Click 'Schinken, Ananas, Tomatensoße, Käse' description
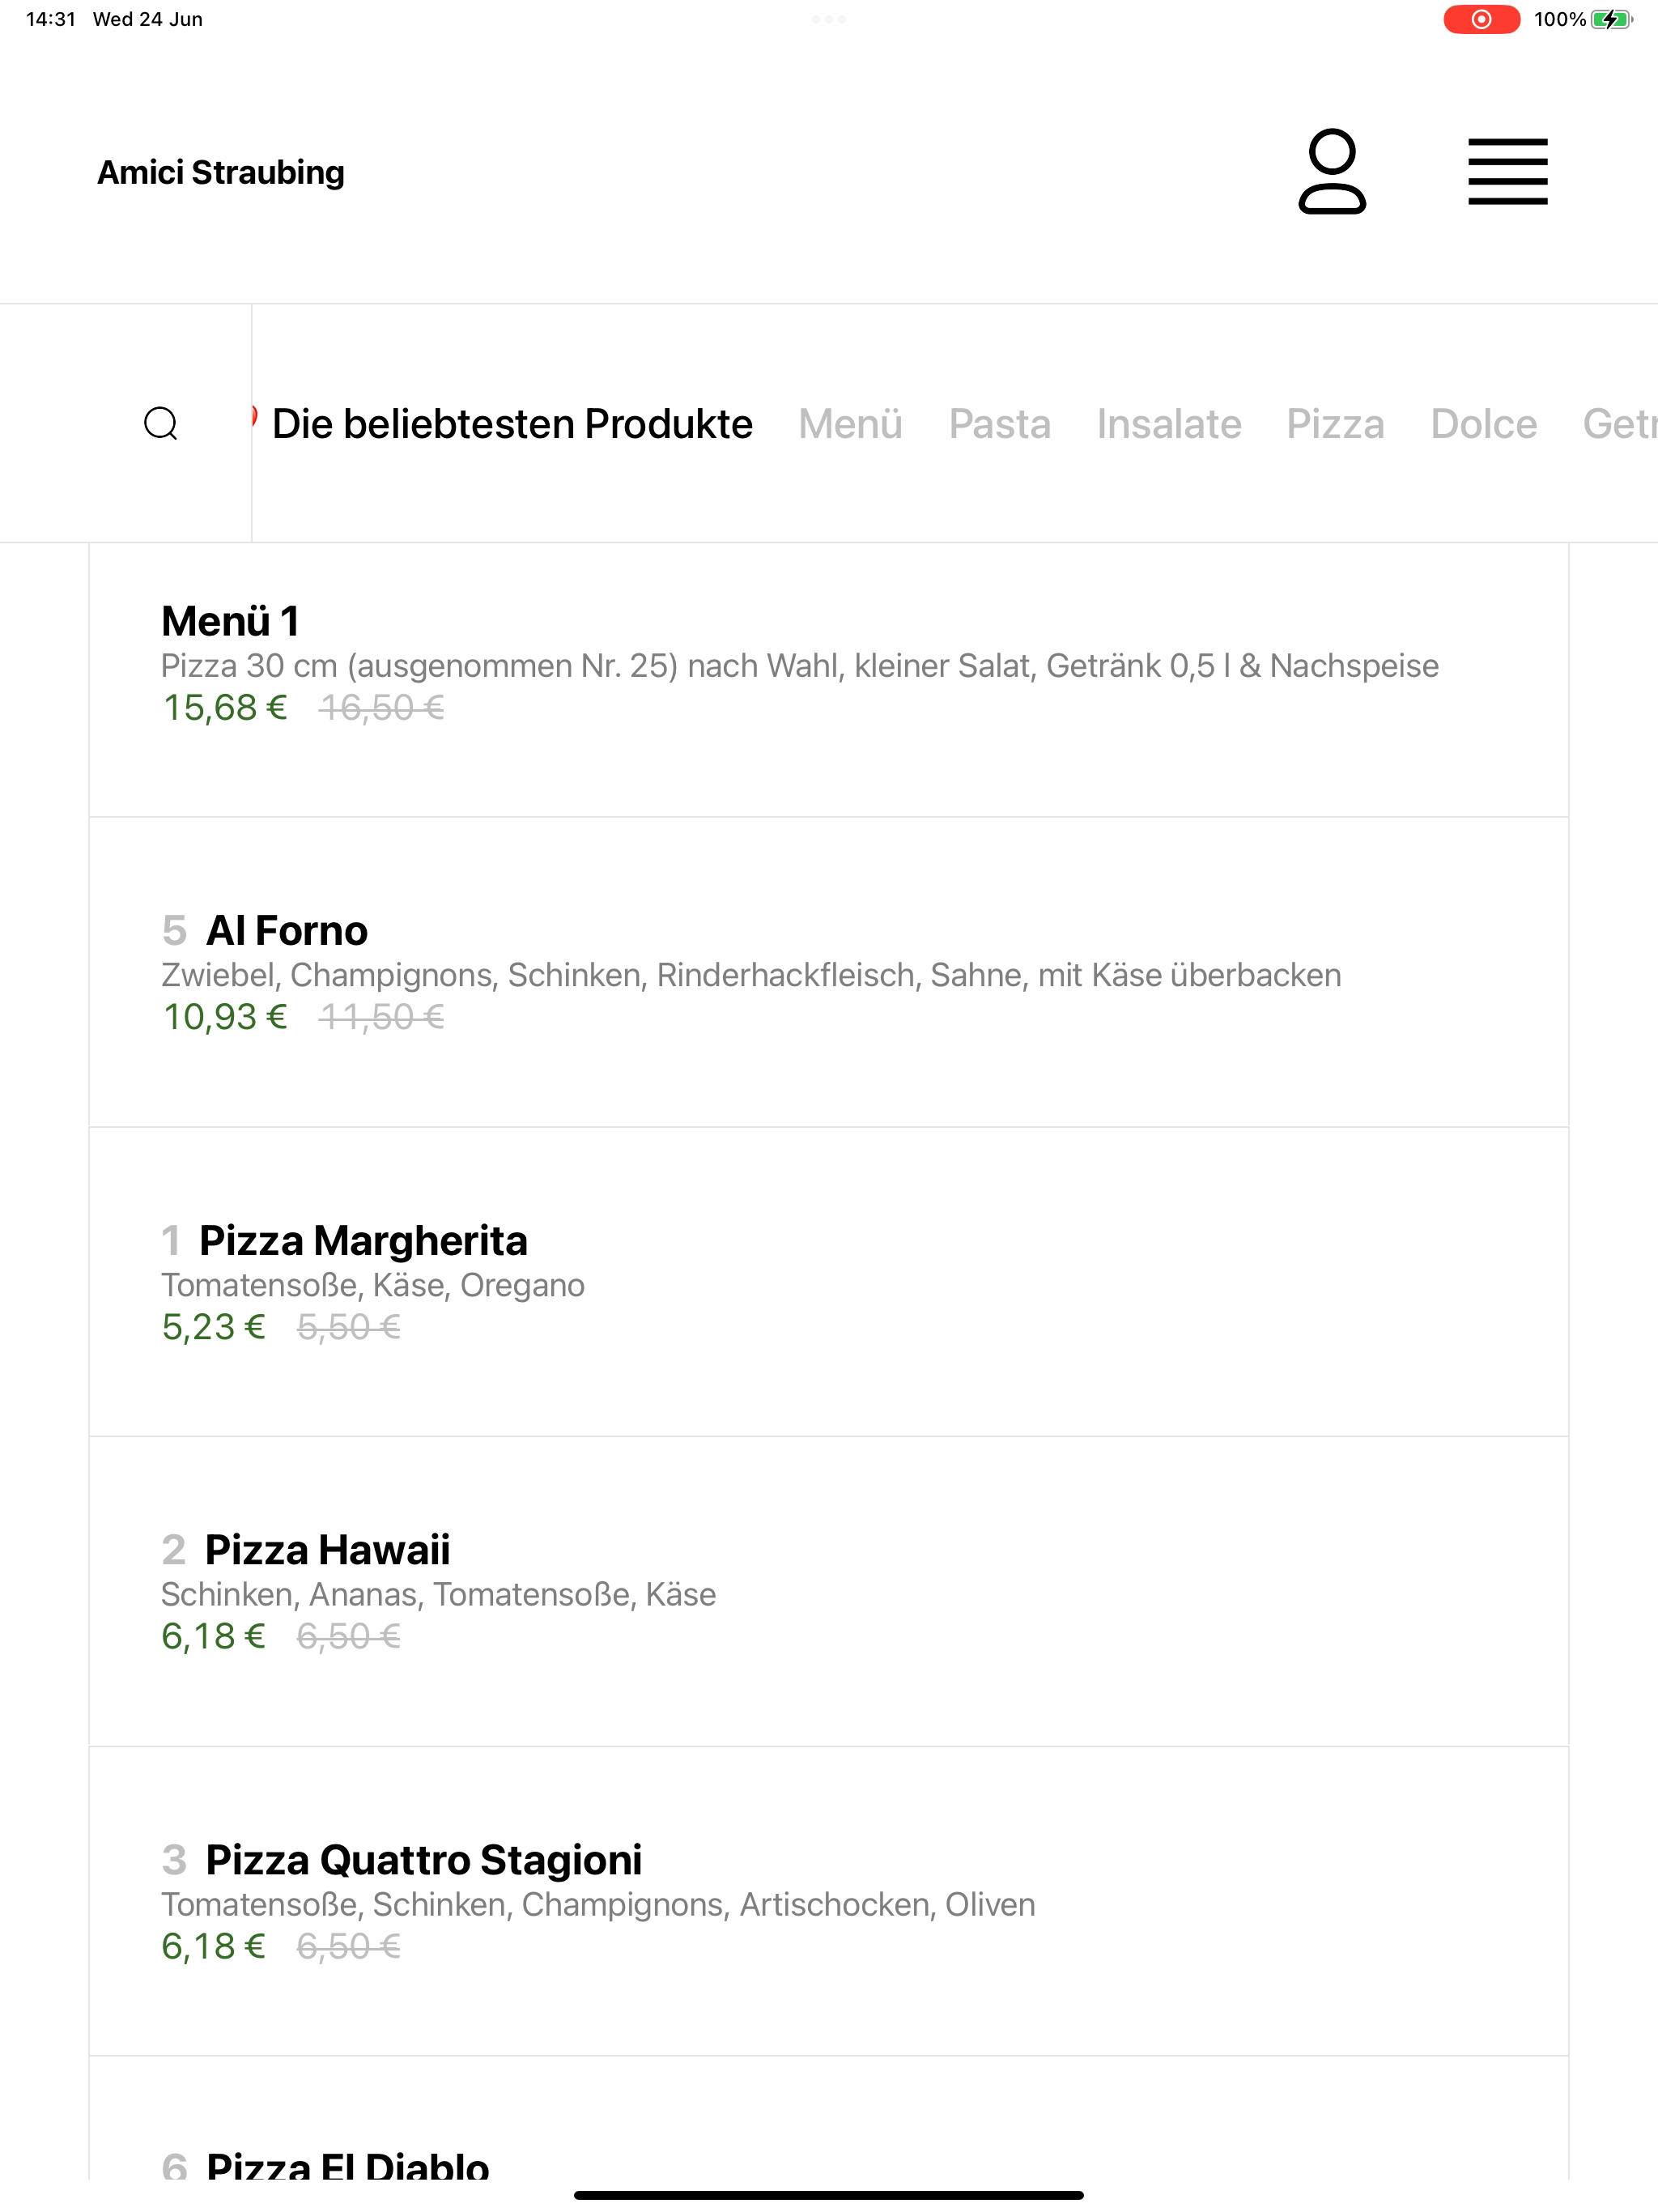This screenshot has height=2212, width=1658. [439, 1594]
